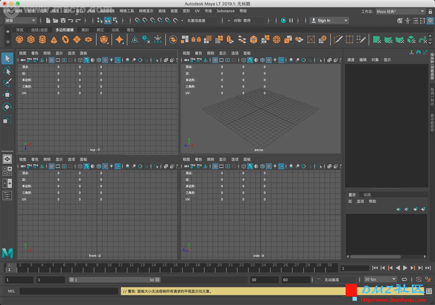435x305 pixels.
Task: Create a polygon plane from the shelf
Action: 77,40
